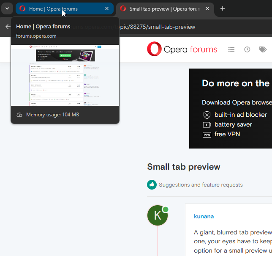Open the kunana username link
The height and width of the screenshot is (256, 272).
coord(204,216)
